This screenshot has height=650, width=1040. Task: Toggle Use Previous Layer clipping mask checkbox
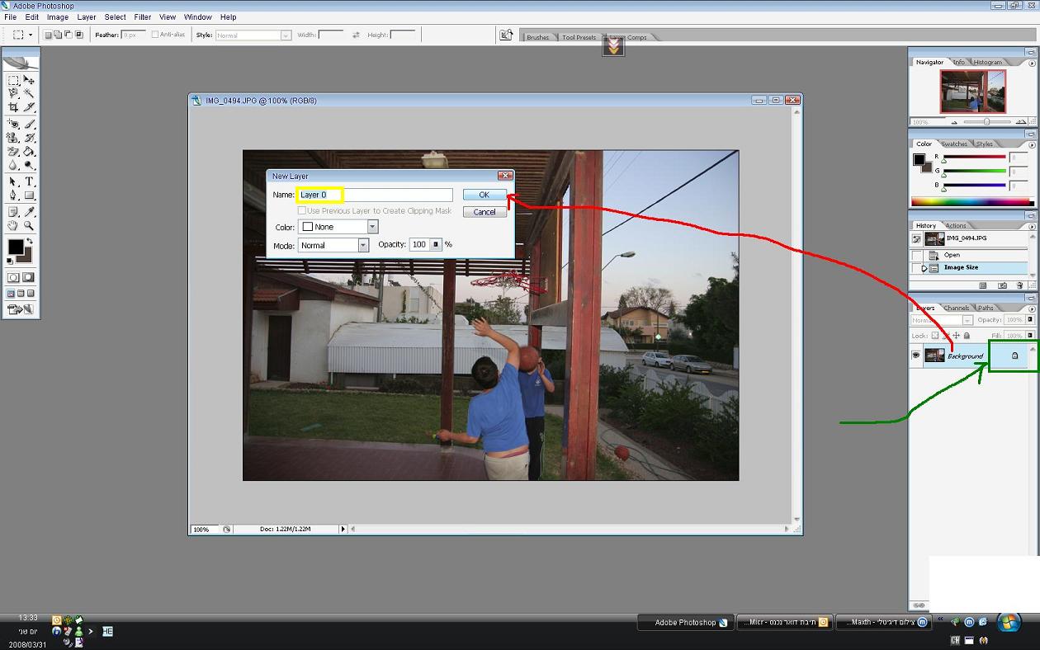tap(302, 211)
